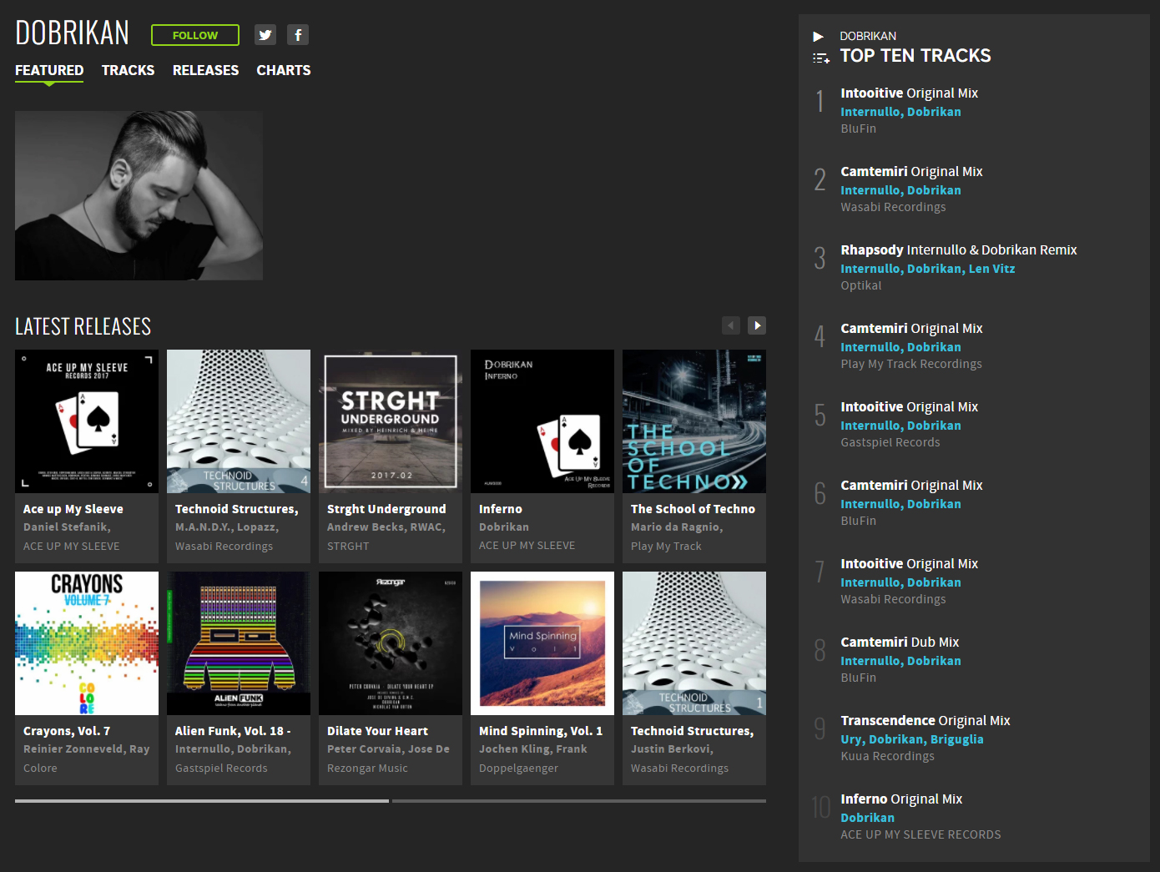Open track 8 Camtemiri Dub Mix
1160x872 pixels.
900,643
